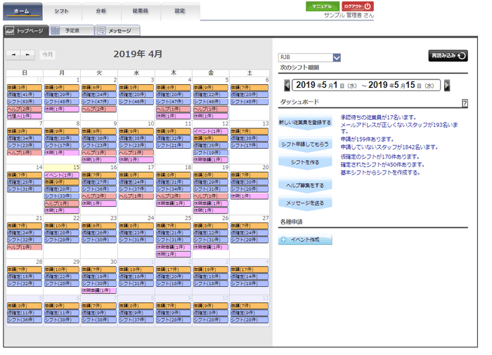Click the 再読み込み reload button
The height and width of the screenshot is (355, 492).
pyautogui.click(x=448, y=56)
